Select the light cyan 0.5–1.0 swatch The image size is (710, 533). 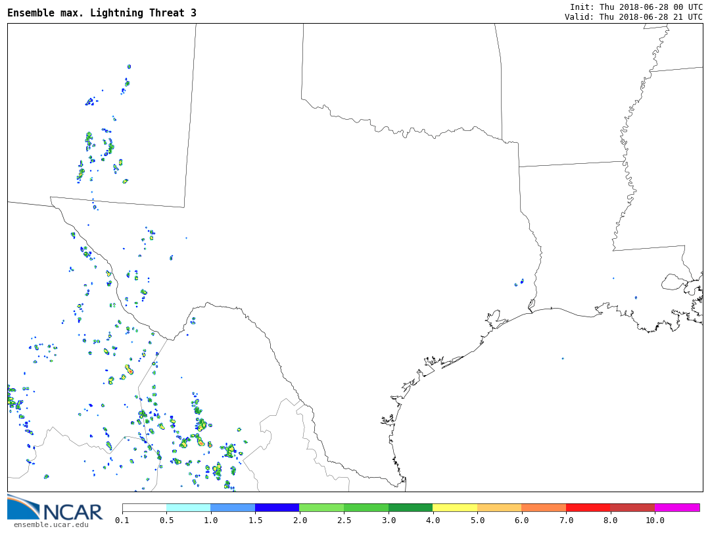[x=188, y=507]
